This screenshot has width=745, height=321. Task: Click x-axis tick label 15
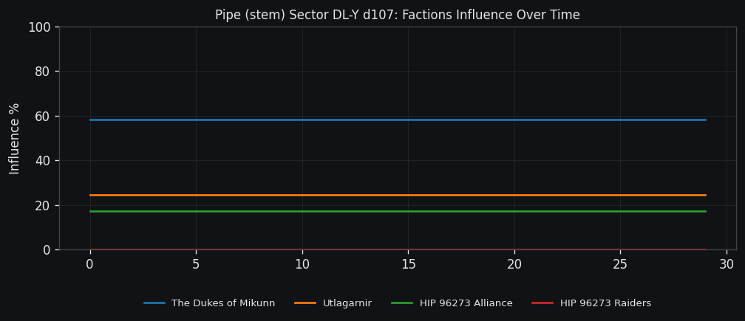coord(408,265)
